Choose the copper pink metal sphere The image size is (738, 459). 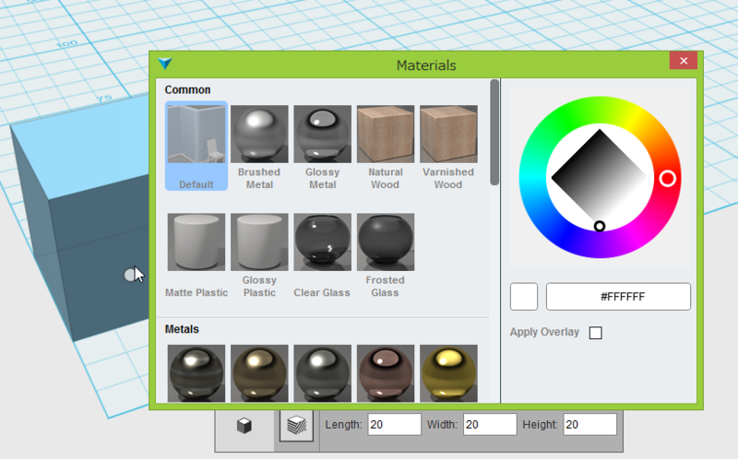coord(386,373)
